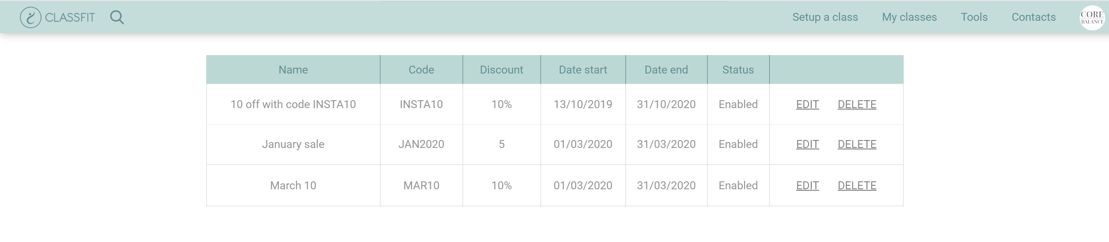
Task: Delete the March 10 discount
Action: (x=857, y=185)
